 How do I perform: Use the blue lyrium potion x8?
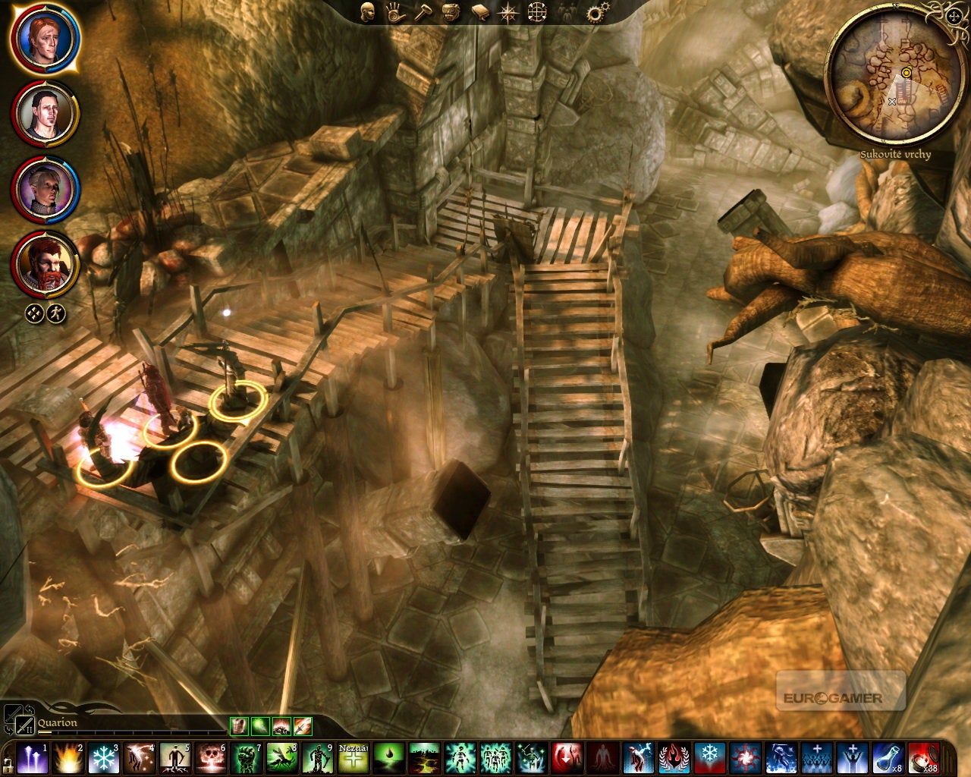tap(888, 758)
